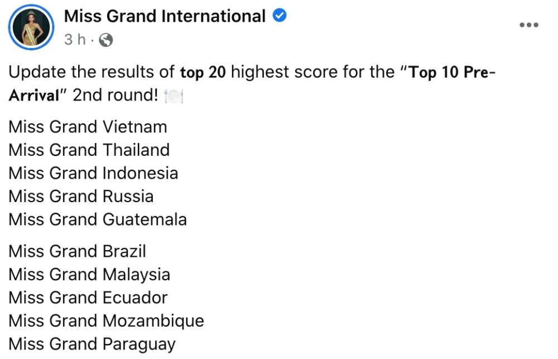Select the "Miss Grand Guatemala" entry
Screen dimensions: 558x359
tap(98, 219)
